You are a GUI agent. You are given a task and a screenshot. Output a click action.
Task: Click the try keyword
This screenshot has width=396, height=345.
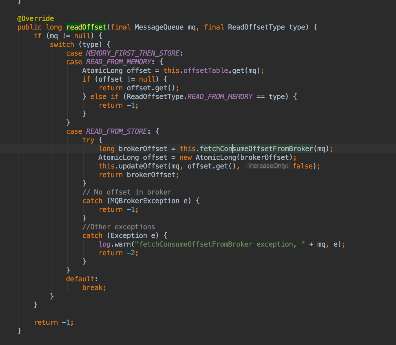click(x=88, y=140)
